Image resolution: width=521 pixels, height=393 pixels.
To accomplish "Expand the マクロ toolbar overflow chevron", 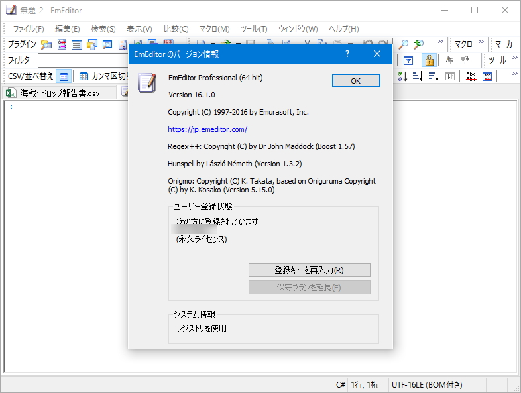I will 481,42.
